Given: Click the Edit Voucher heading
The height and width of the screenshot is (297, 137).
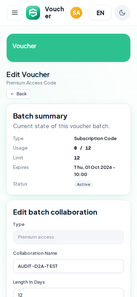Looking at the screenshot, I should point(28,75).
